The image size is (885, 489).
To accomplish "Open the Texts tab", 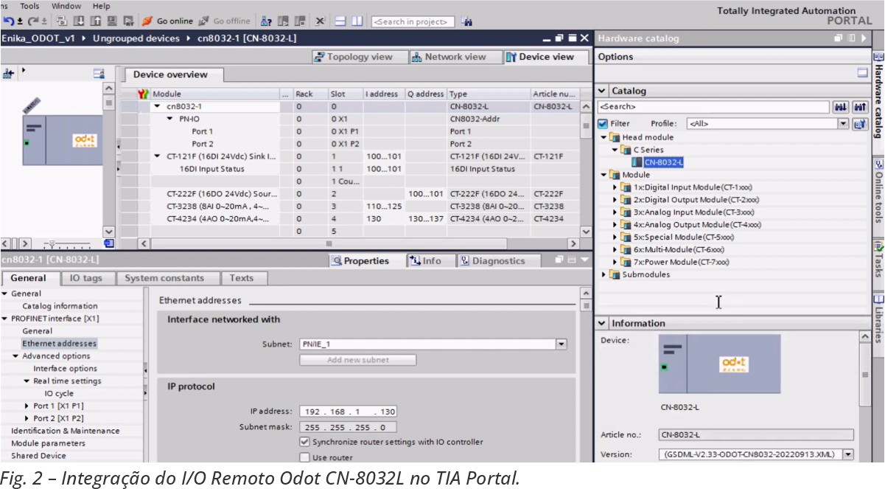I will 242,278.
